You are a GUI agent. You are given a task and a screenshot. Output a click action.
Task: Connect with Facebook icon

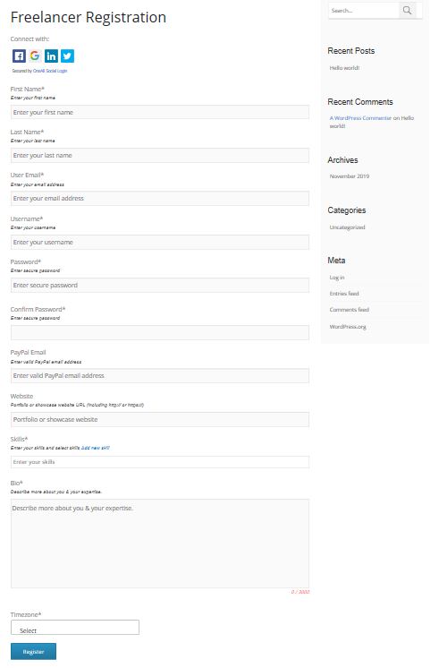pyautogui.click(x=19, y=56)
